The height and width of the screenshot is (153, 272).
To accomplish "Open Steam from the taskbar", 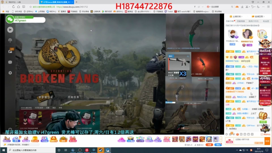I will pyautogui.click(x=100, y=150).
